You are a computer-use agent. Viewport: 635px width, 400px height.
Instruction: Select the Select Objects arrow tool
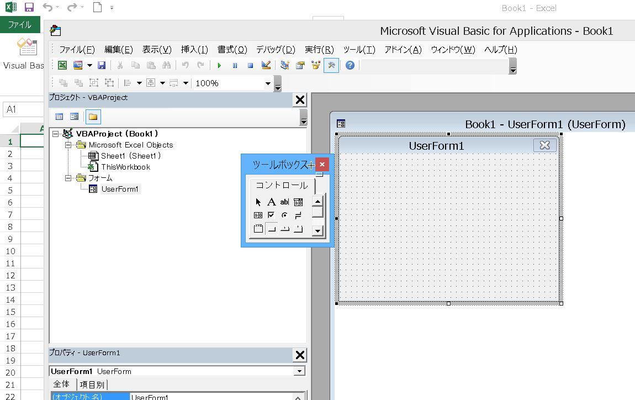coord(258,202)
